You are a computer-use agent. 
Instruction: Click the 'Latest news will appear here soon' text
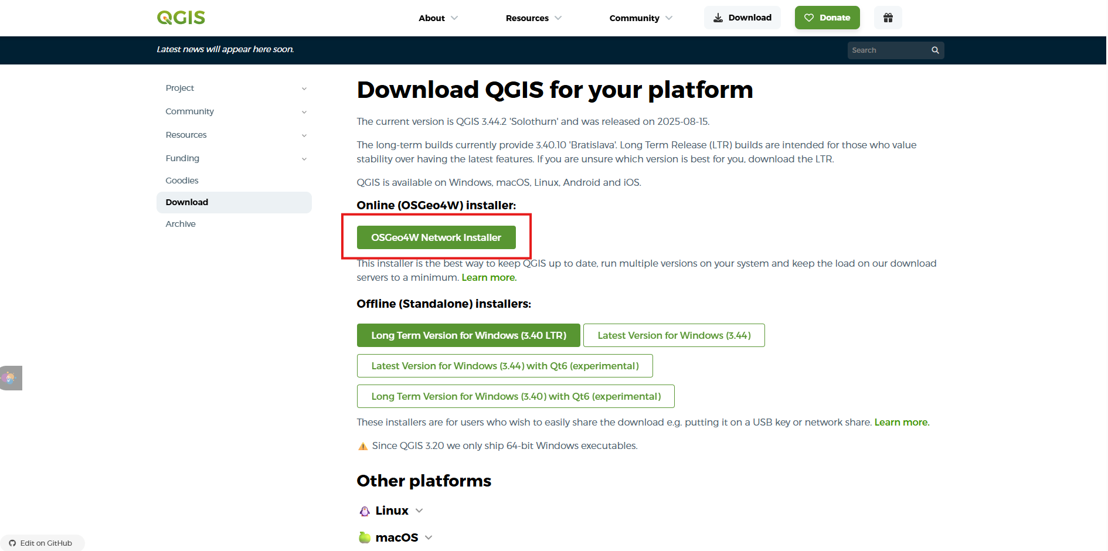pyautogui.click(x=226, y=49)
